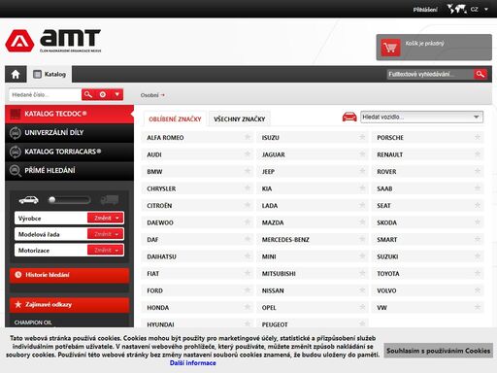This screenshot has width=497, height=373.
Task: Select the HONDA brand
Action: tap(197, 307)
